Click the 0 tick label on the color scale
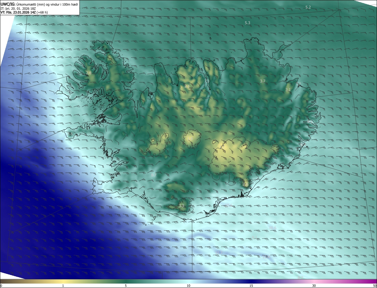Image resolution: width=377 pixels, height=288 pixels. click(x=1, y=286)
